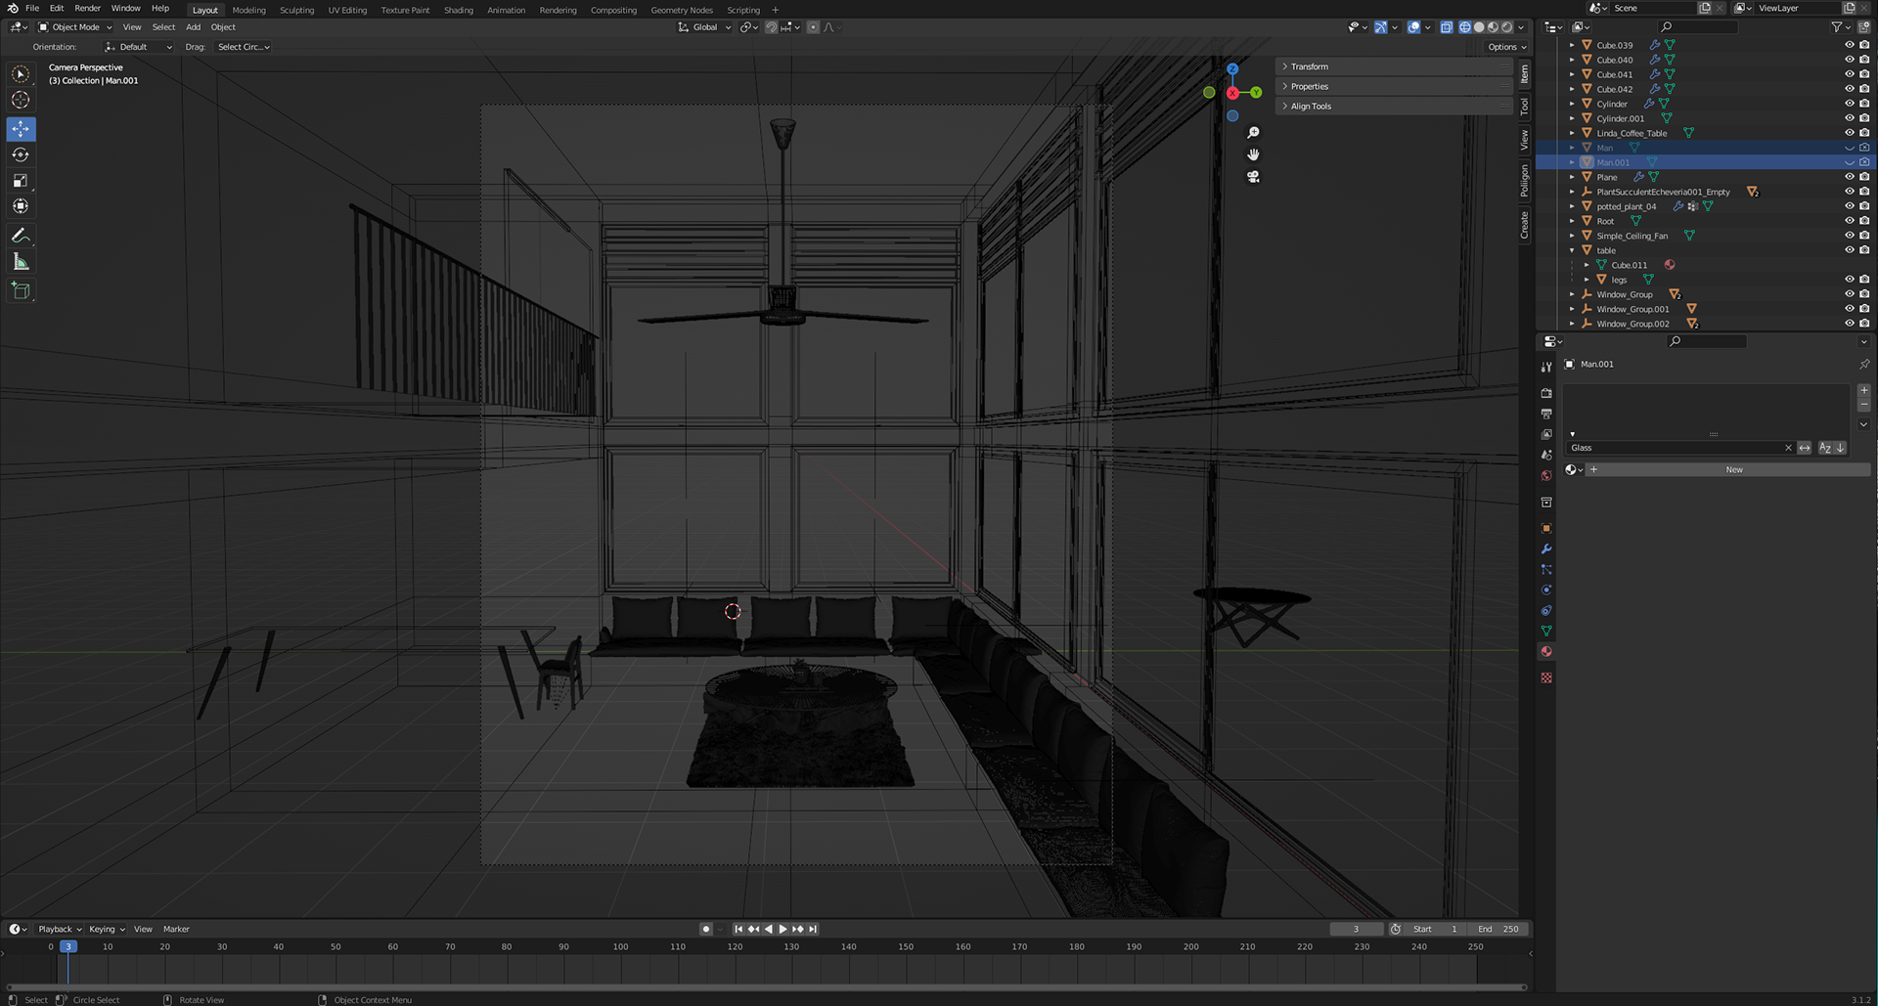Viewport: 1878px width, 1006px height.
Task: Open the Object Data properties tab
Action: click(x=1546, y=631)
